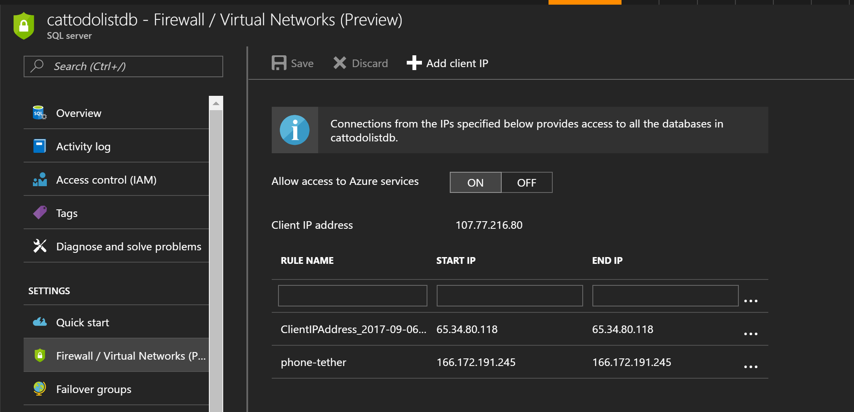Open options menu for the ClientIPAddress rule
This screenshot has height=412, width=854.
[751, 333]
